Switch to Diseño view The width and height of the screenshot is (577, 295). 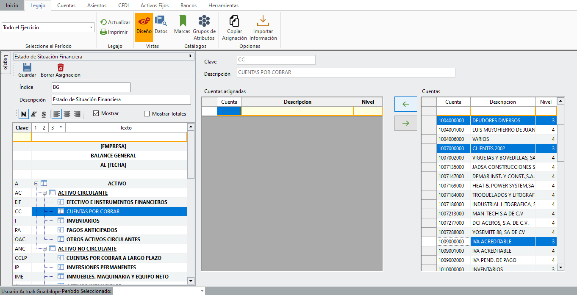click(x=144, y=27)
